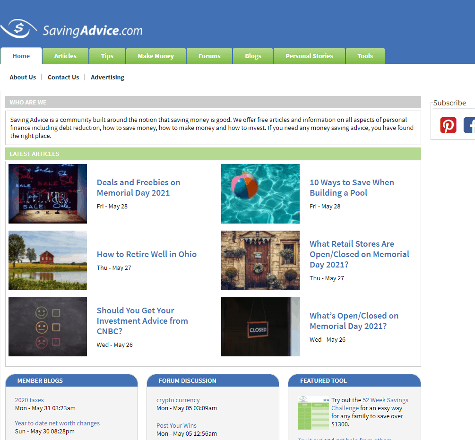This screenshot has width=475, height=440.
Task: Click the Closed sign thumbnail
Action: click(260, 327)
